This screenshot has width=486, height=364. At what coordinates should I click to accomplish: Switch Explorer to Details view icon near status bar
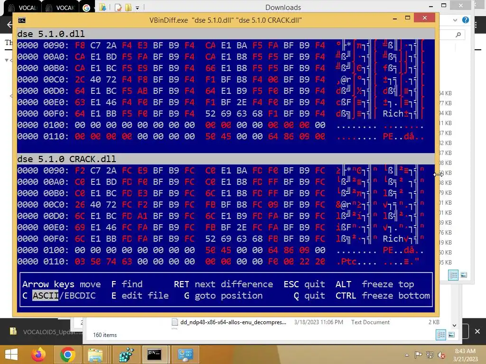click(441, 335)
